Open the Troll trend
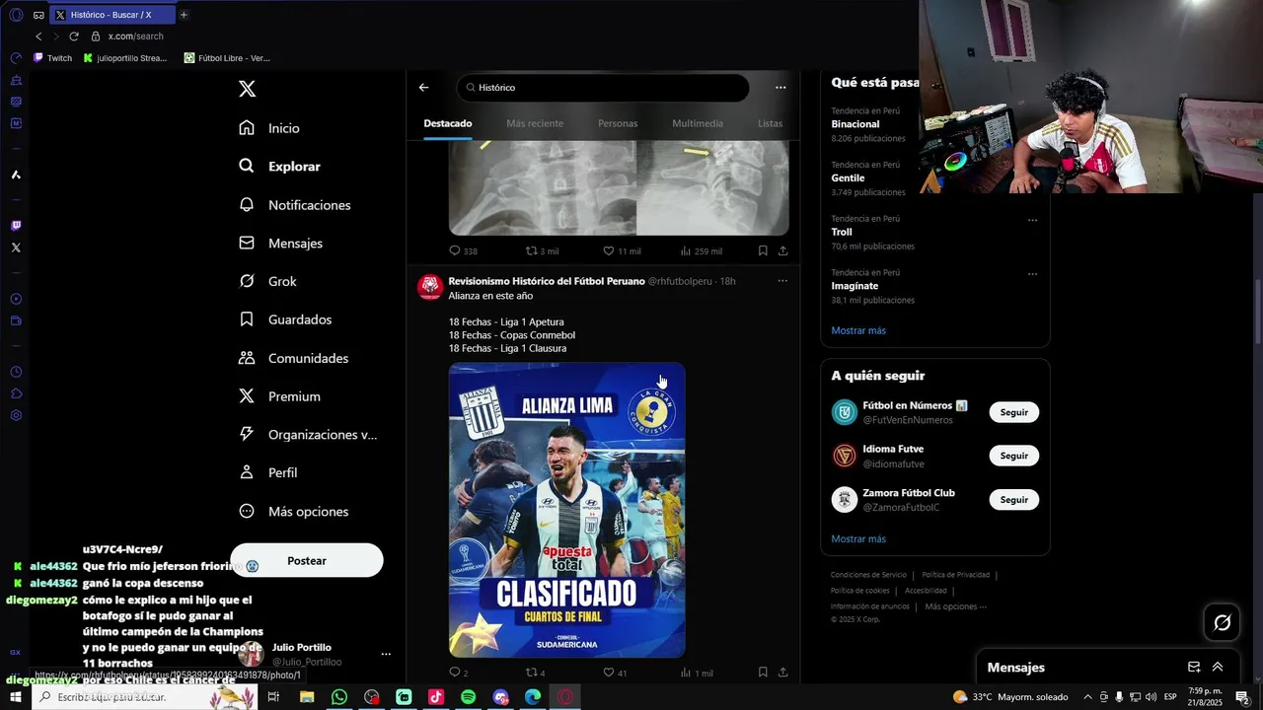1263x710 pixels. (841, 232)
